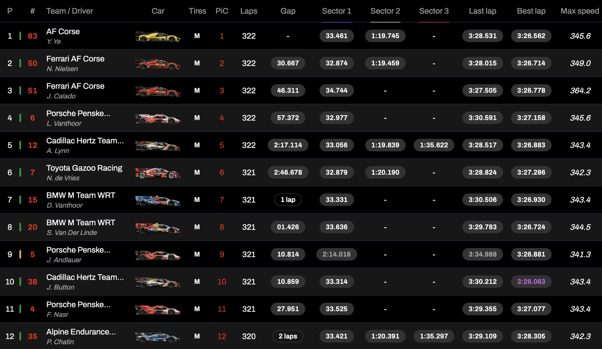
Task: Sort table by Max speed header
Action: (x=579, y=11)
